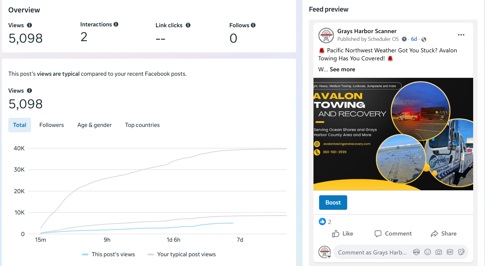Select the Age & gender tab
This screenshot has width=485, height=266.
[94, 125]
